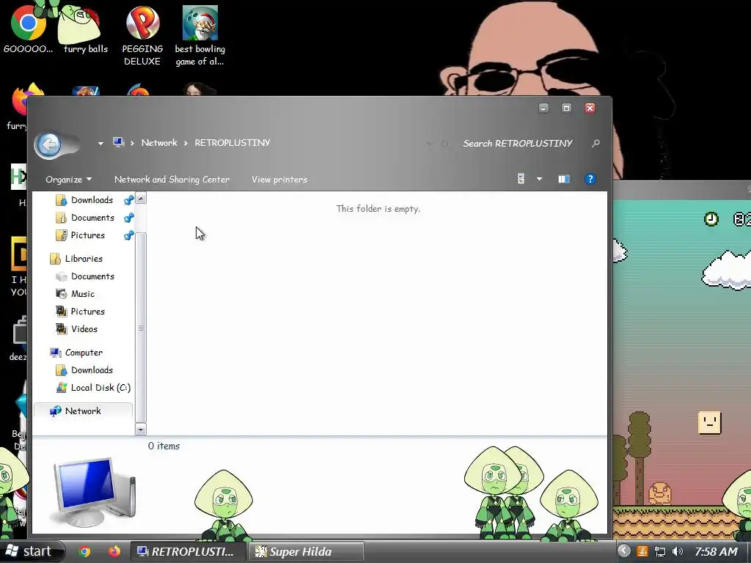Click the computer thumbnail in details pane
Screen dimensions: 751x563
pos(95,492)
